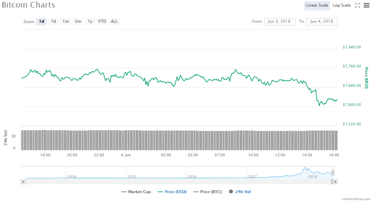Click the To date field

pos(322,21)
